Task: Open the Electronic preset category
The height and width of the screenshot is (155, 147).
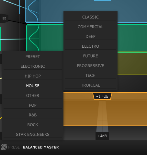Action: click(x=33, y=66)
